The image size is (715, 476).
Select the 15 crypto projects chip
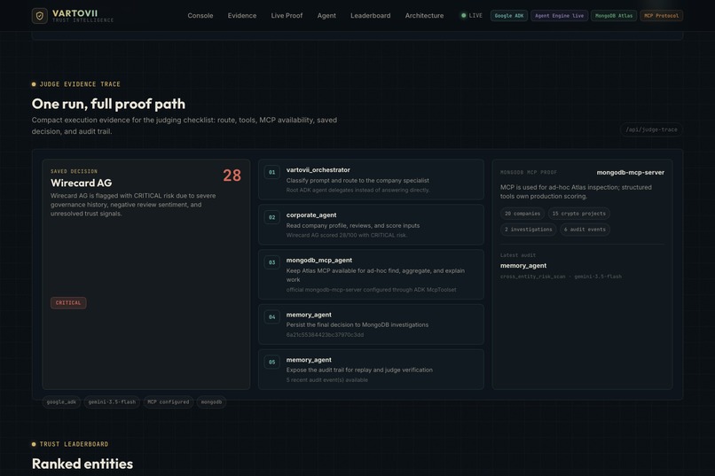coord(578,213)
